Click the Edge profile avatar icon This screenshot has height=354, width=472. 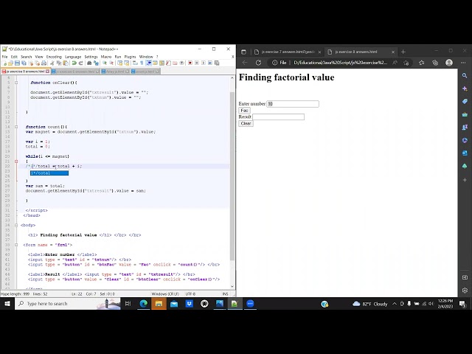(x=449, y=63)
